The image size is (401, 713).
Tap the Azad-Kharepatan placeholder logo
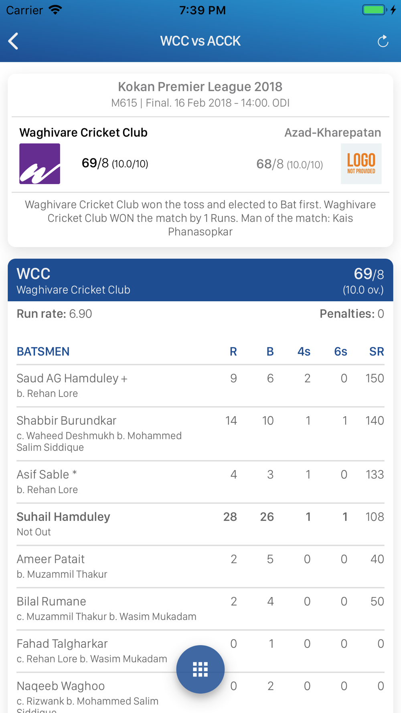click(361, 164)
